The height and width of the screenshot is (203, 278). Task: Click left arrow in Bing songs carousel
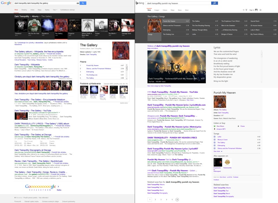(x=144, y=27)
